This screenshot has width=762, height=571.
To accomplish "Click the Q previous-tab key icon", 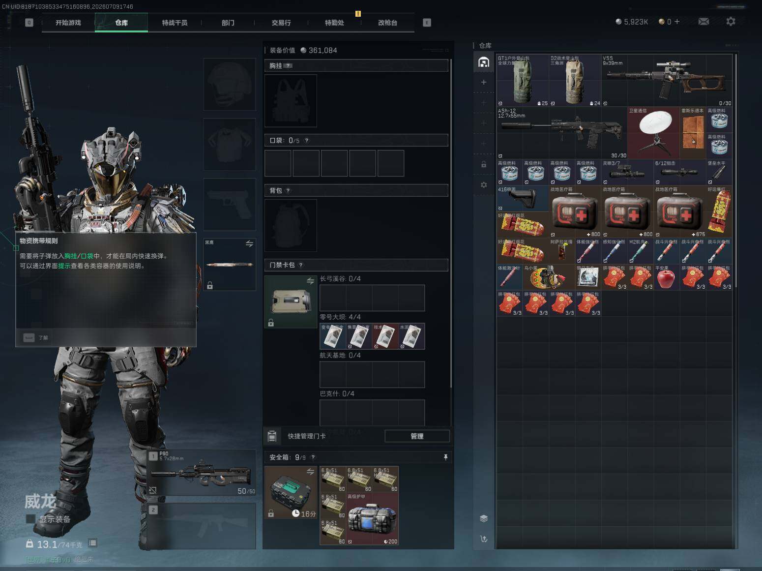I will tap(29, 23).
